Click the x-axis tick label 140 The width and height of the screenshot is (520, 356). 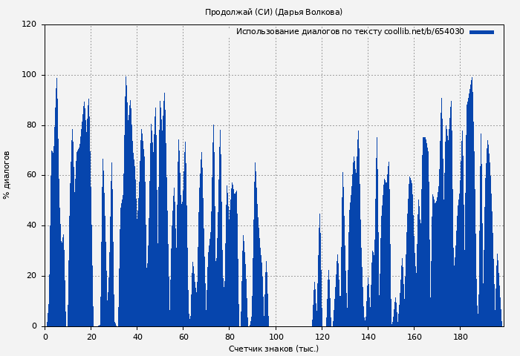368,337
